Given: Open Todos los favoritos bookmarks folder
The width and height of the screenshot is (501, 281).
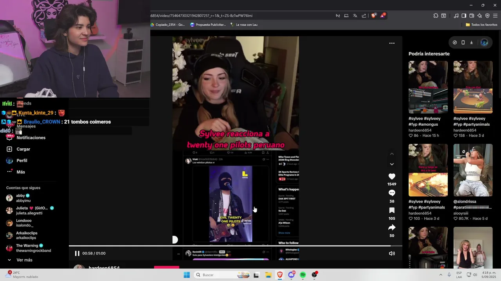Looking at the screenshot, I should point(481,25).
